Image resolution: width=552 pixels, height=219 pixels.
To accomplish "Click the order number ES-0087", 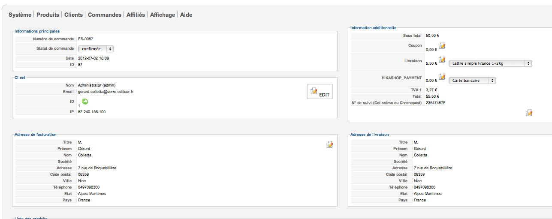I will (x=86, y=39).
